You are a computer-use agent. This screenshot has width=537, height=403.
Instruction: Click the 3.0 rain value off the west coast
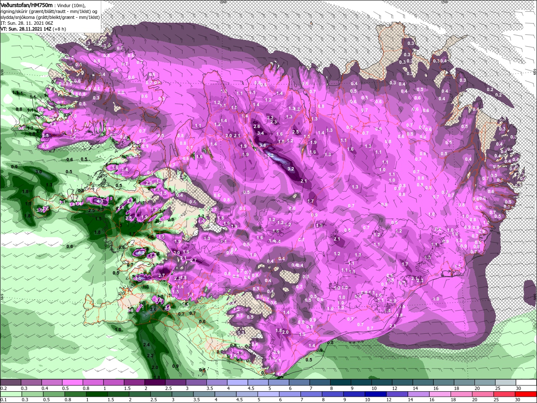(39, 172)
